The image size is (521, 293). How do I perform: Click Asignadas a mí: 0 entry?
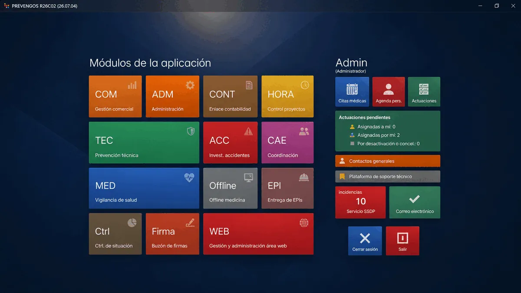point(373,127)
